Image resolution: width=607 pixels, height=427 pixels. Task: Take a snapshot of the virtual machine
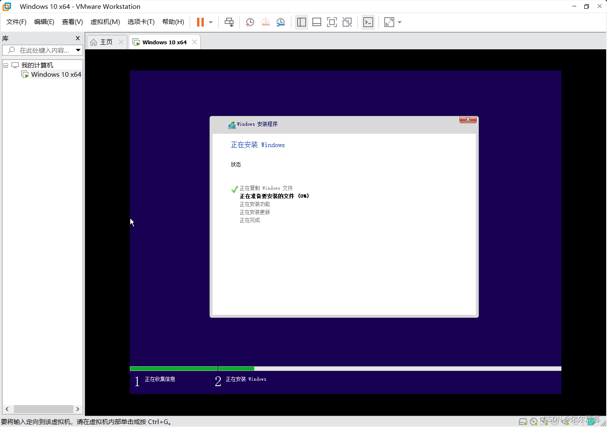(x=250, y=22)
